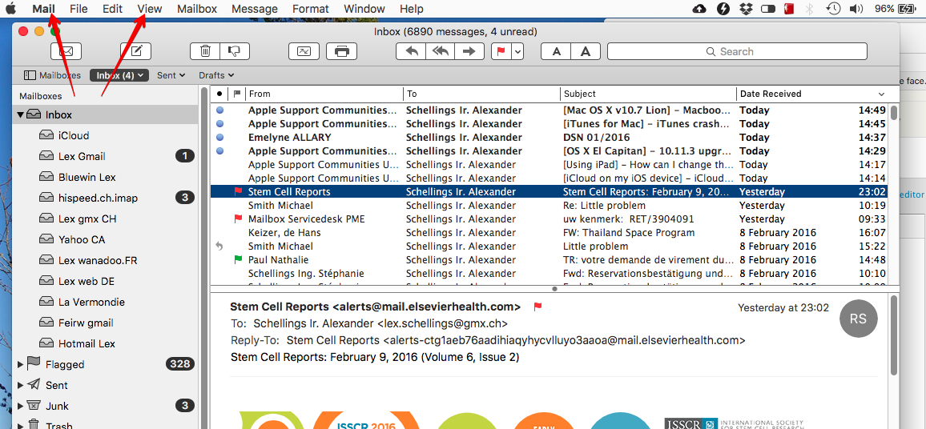Mark message as junk with the thumbs-down icon
Viewport: 926px width, 429px height.
click(x=235, y=51)
